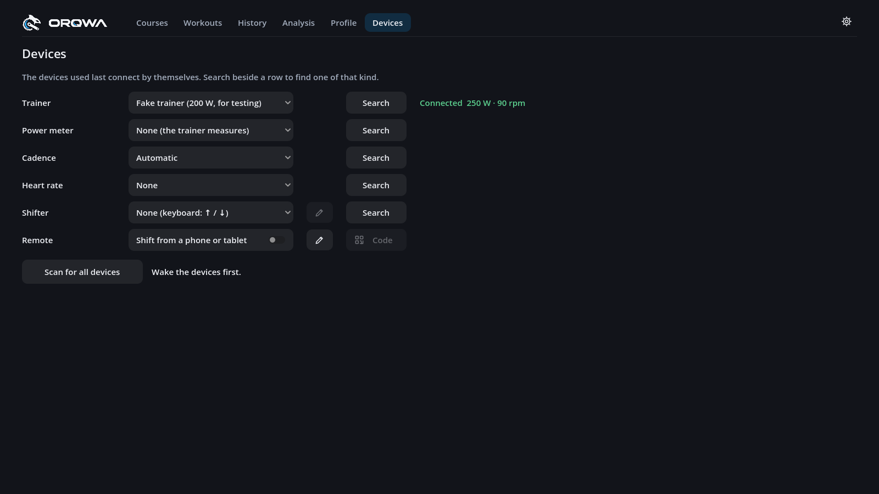Image resolution: width=879 pixels, height=494 pixels.
Task: Expand the Cadence Automatic dropdown
Action: [x=211, y=158]
